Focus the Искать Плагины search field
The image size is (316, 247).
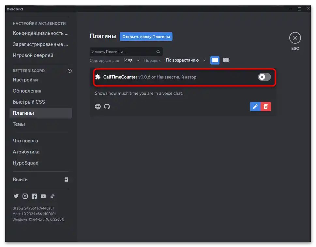[x=126, y=52]
